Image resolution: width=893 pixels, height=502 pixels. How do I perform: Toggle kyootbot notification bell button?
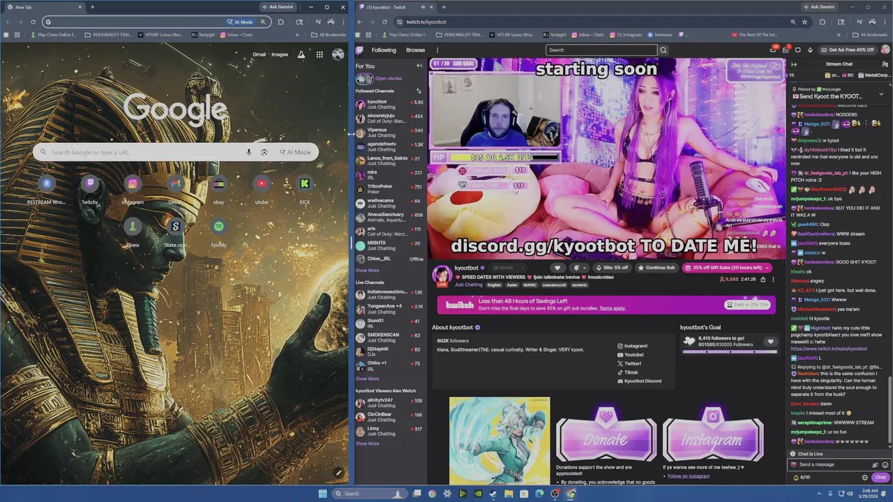point(578,268)
